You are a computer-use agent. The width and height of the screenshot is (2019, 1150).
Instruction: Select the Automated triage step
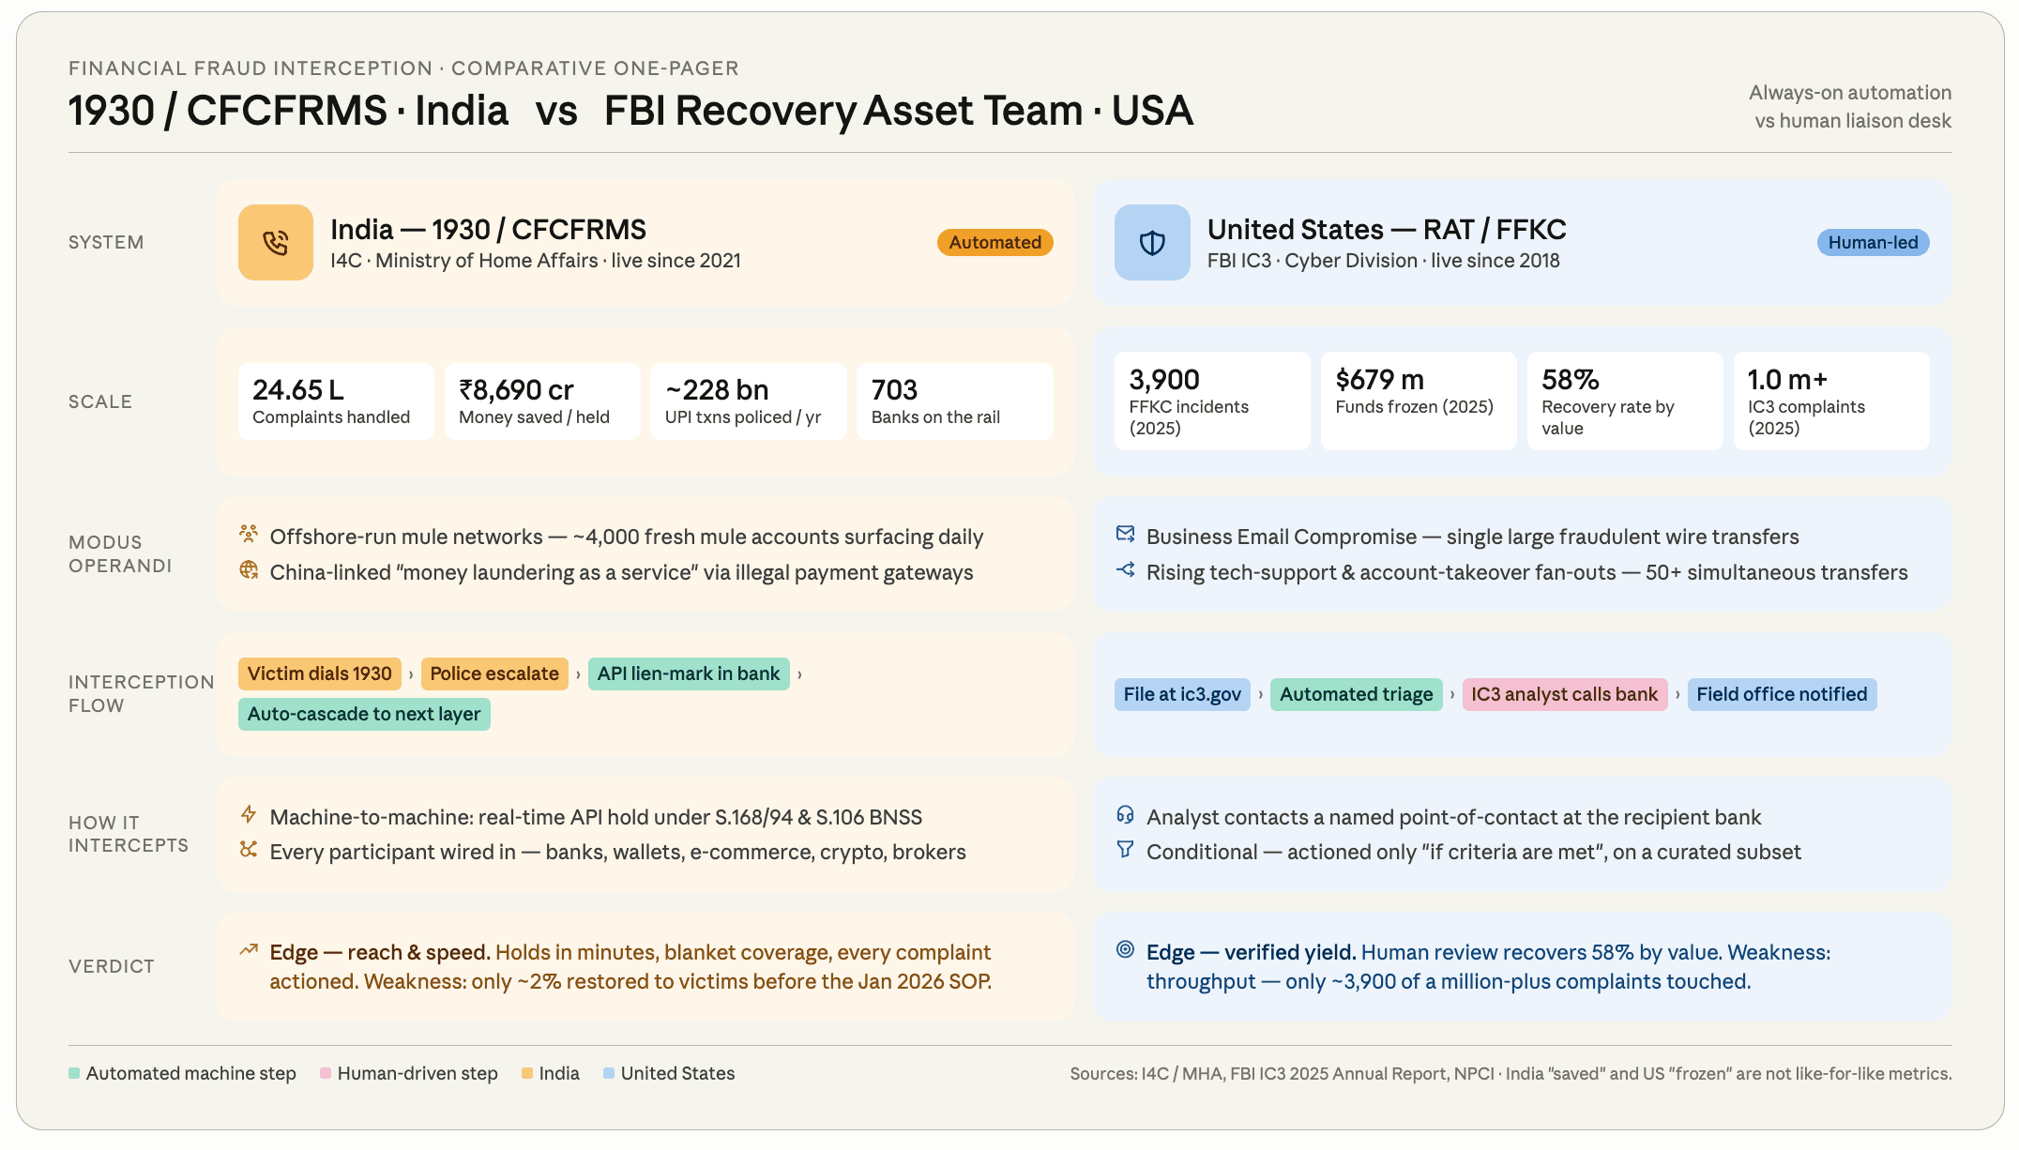click(1356, 694)
